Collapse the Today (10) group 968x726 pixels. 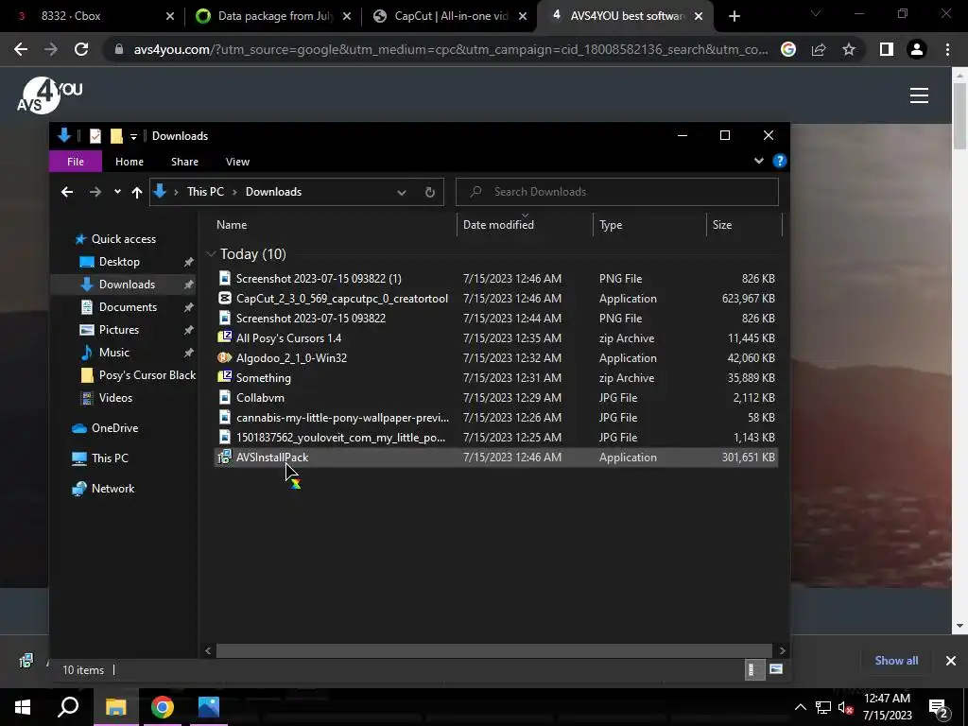211,253
